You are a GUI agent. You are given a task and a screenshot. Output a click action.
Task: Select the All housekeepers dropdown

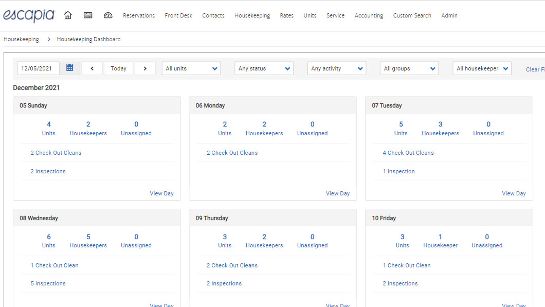pos(482,68)
